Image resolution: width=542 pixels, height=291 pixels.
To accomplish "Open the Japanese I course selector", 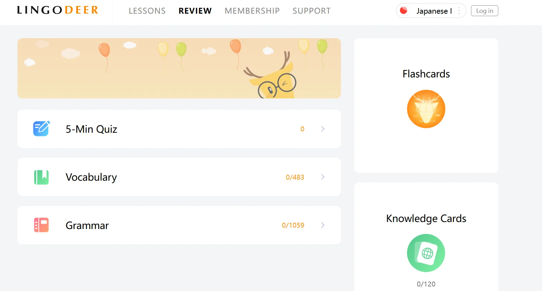I will (x=434, y=11).
